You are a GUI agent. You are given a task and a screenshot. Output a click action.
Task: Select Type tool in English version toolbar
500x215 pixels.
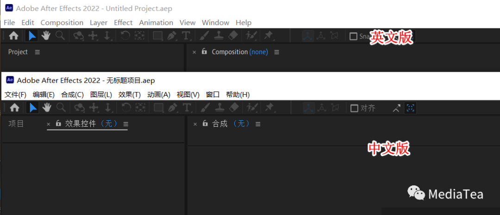[x=186, y=36]
